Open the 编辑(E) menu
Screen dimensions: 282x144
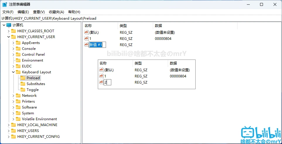coord(23,12)
